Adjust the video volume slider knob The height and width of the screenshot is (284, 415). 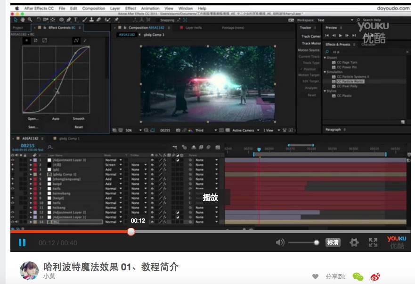316,242
